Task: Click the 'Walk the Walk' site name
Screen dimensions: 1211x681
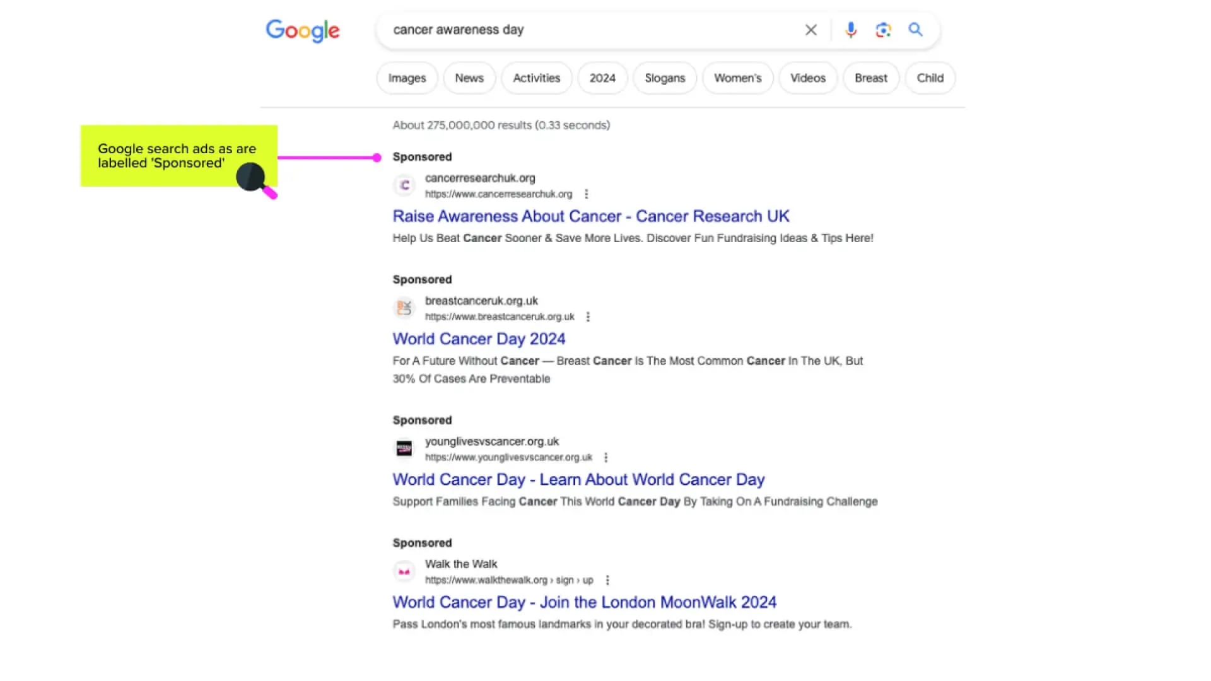Action: tap(461, 564)
